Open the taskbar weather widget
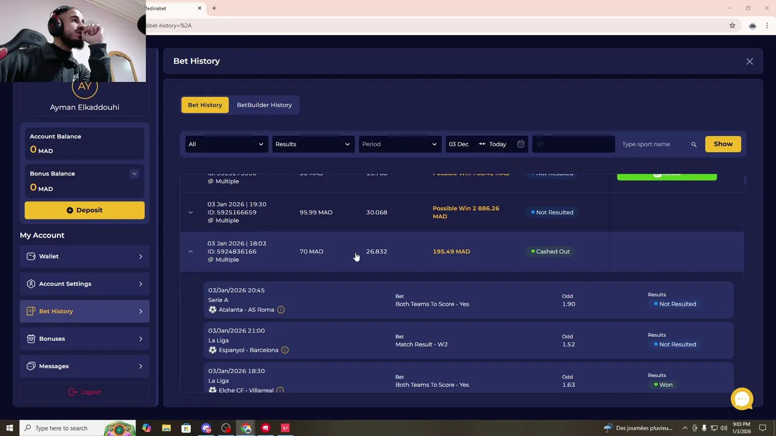Image resolution: width=776 pixels, height=436 pixels. pyautogui.click(x=638, y=428)
